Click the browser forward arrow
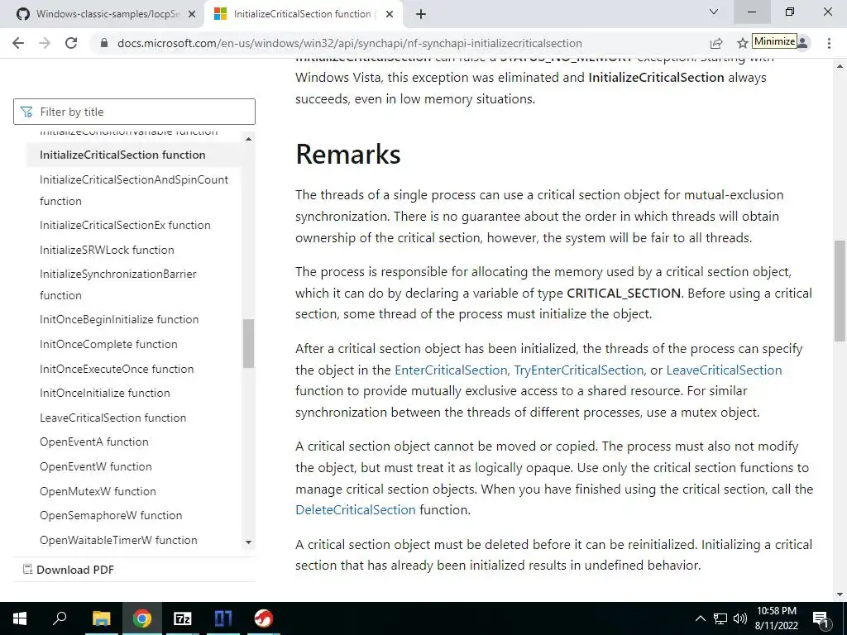The width and height of the screenshot is (847, 635). (45, 43)
